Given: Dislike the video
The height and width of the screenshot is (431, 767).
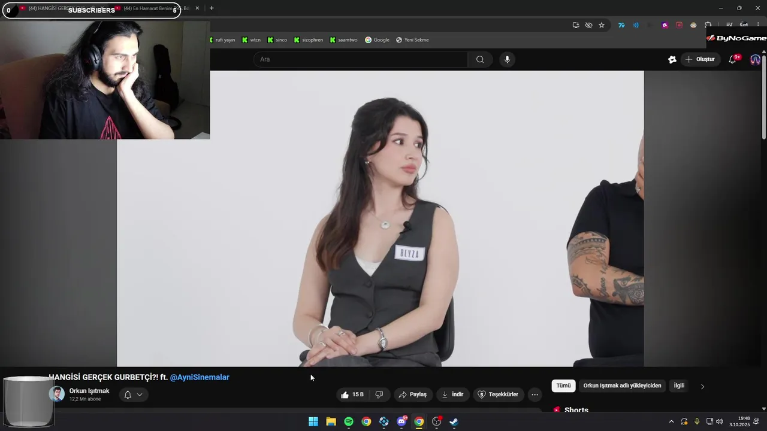Looking at the screenshot, I should (379, 394).
